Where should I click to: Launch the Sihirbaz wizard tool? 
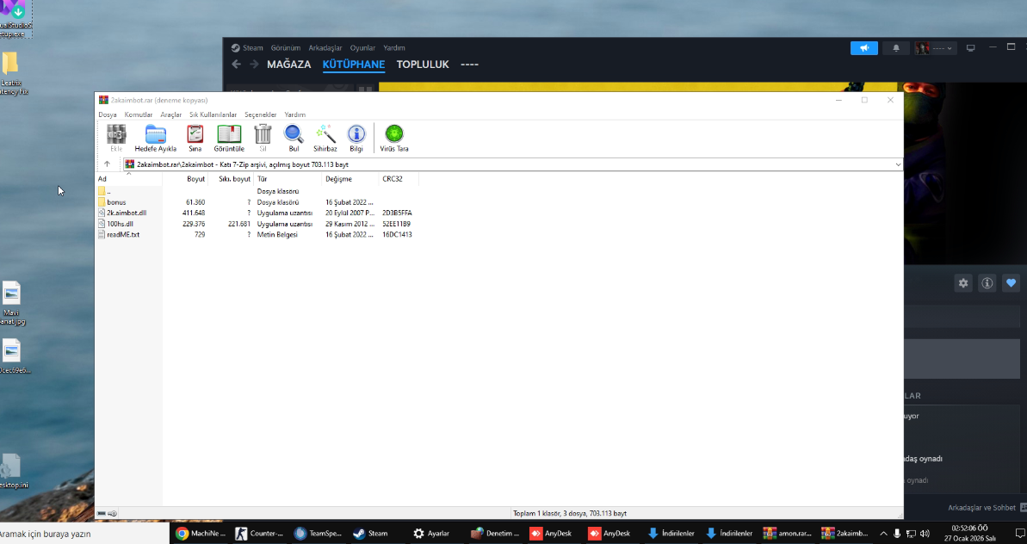pos(325,138)
